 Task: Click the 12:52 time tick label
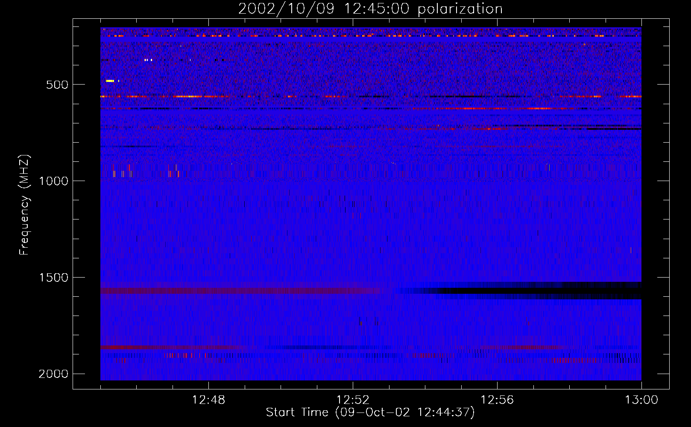point(353,400)
